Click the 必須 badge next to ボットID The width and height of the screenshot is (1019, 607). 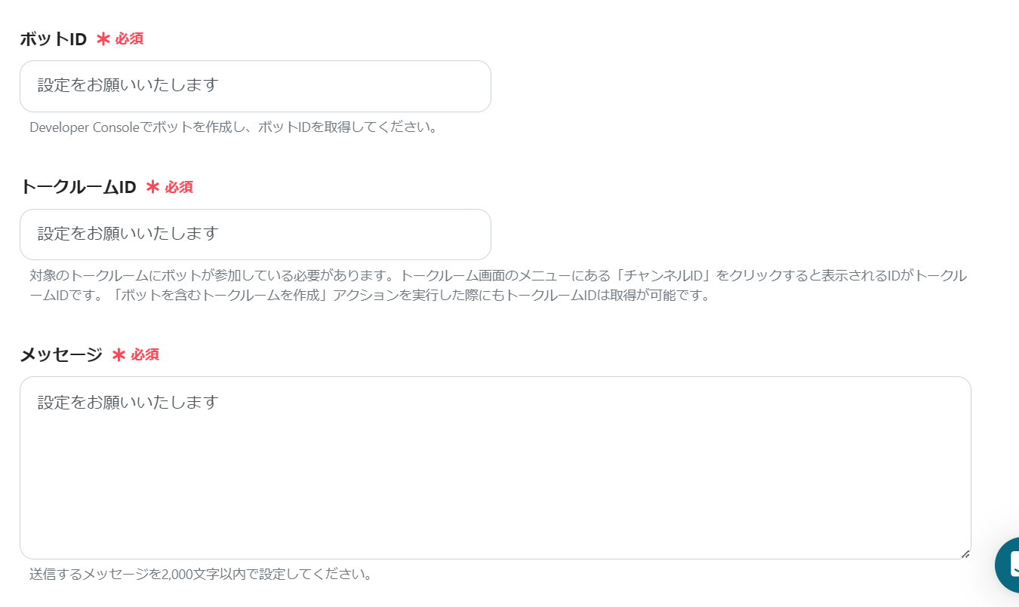click(129, 39)
